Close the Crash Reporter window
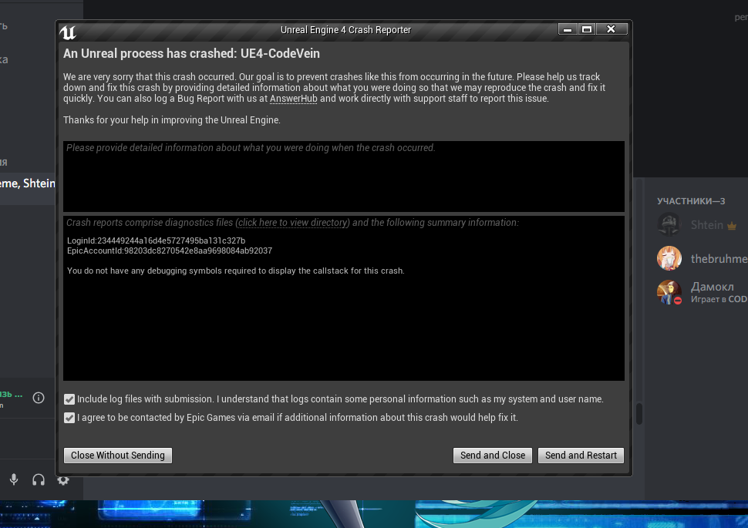The width and height of the screenshot is (748, 528). tap(611, 29)
